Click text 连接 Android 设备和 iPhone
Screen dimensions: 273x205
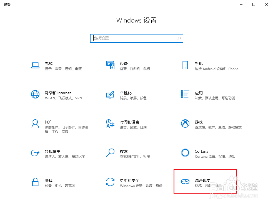pos(217,69)
